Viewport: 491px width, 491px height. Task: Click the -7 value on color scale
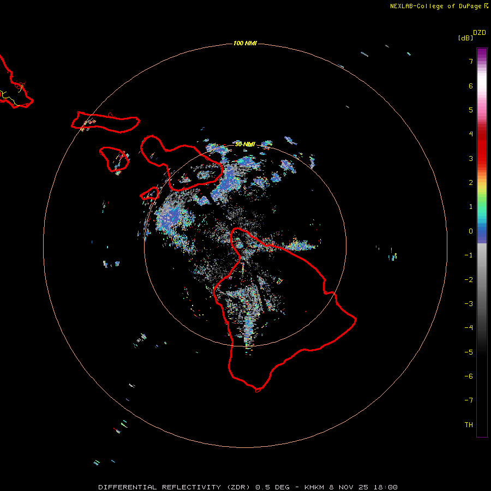point(469,400)
